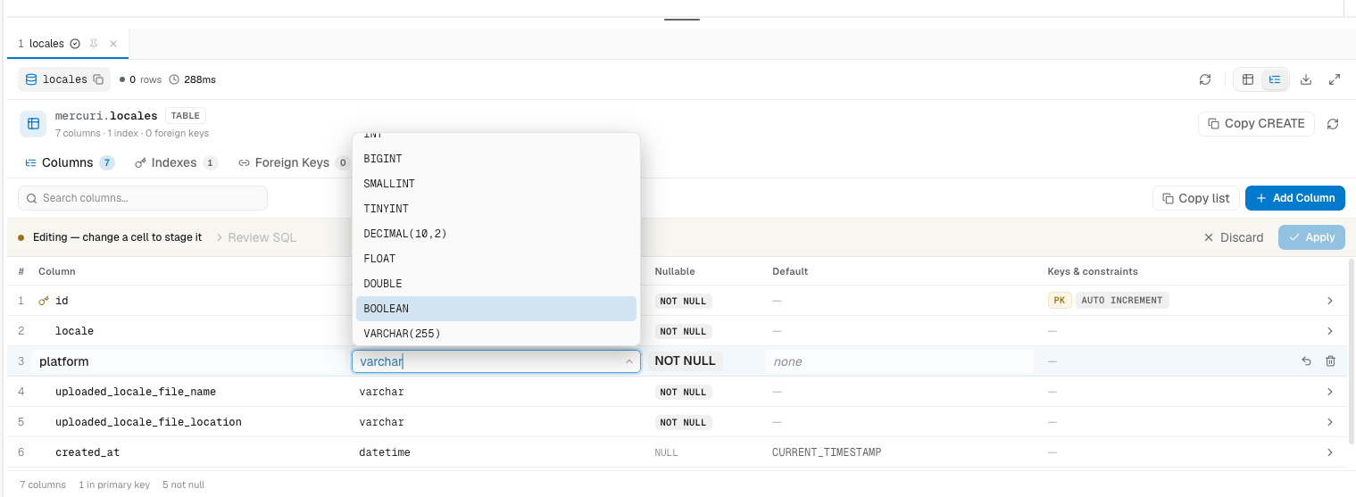
Task: Click NOT NULL badge on locale row
Action: (x=683, y=331)
